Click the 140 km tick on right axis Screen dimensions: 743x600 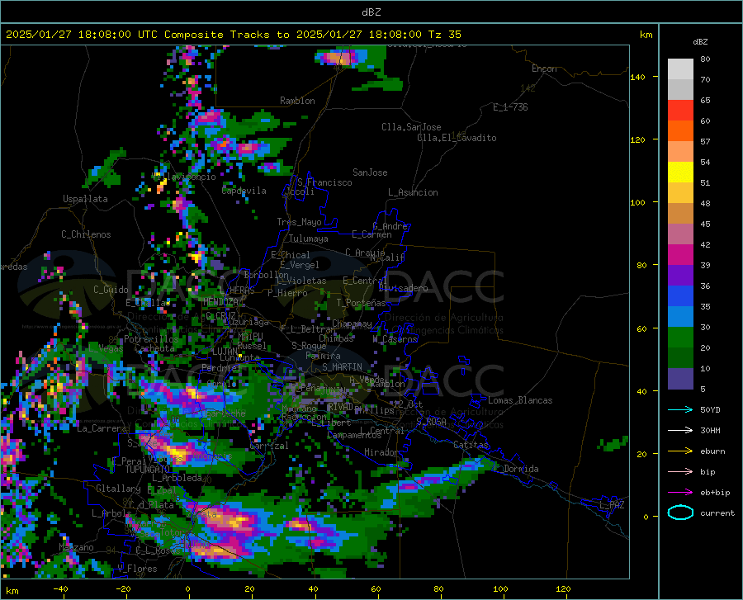(637, 77)
